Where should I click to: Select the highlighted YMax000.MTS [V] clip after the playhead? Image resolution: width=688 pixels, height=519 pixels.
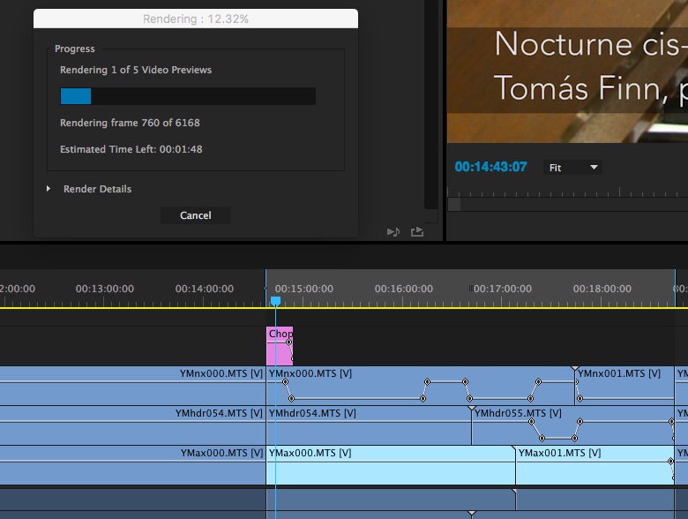click(x=391, y=465)
